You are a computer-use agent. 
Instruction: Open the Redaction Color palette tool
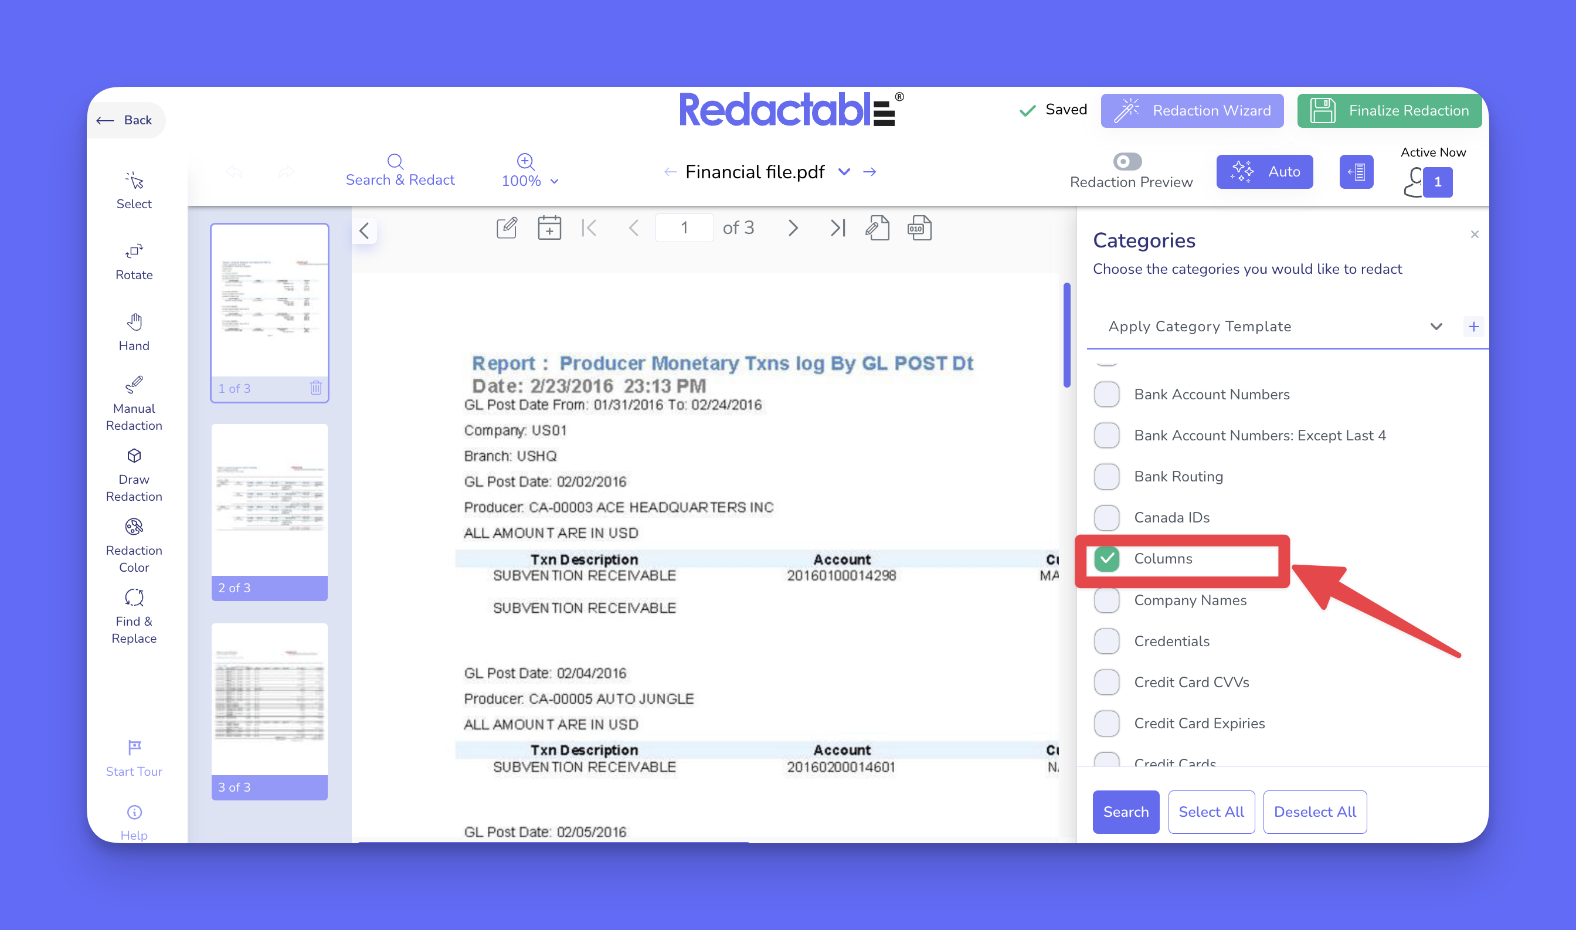(134, 544)
